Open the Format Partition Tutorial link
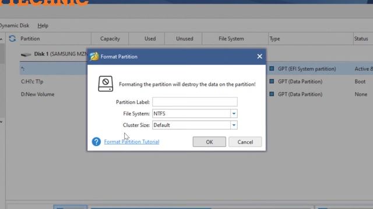The width and height of the screenshot is (373, 209). tap(132, 142)
